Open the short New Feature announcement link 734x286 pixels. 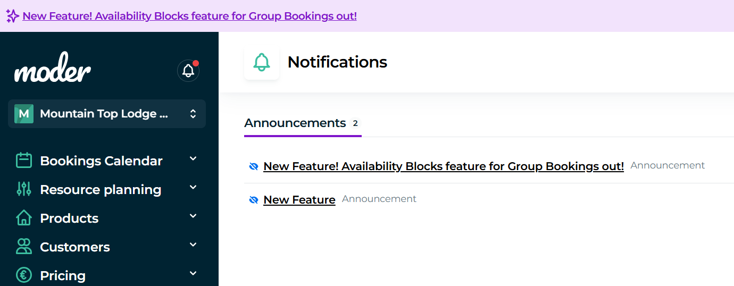coord(299,200)
